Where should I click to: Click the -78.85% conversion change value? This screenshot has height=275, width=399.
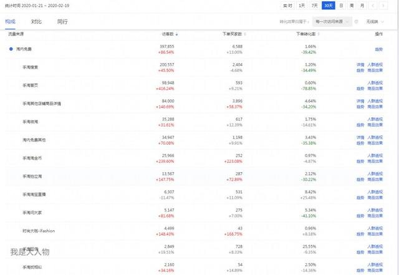click(309, 89)
